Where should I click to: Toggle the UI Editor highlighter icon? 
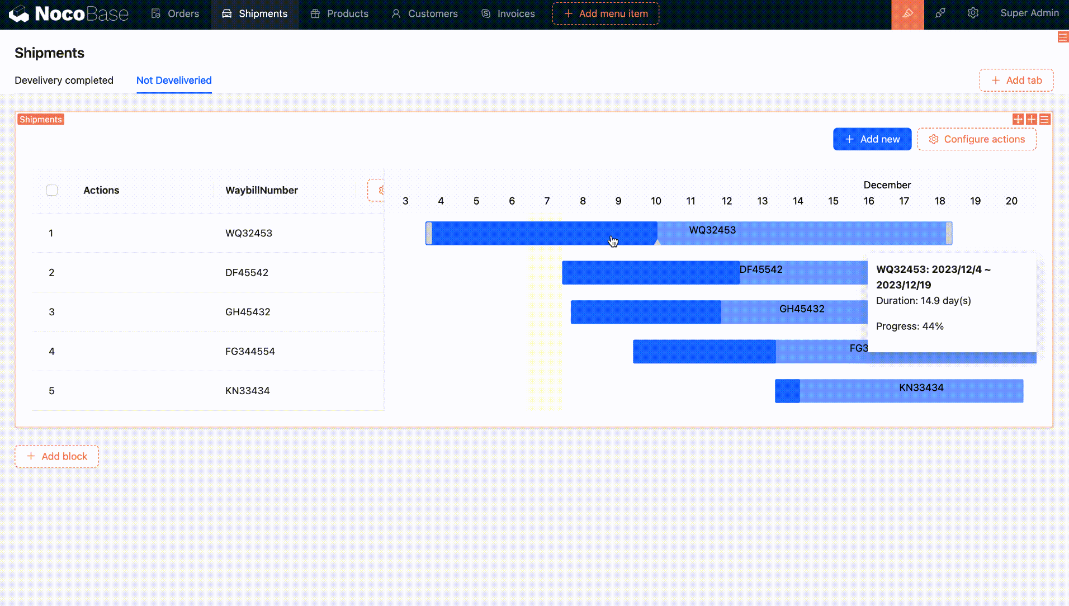tap(907, 13)
